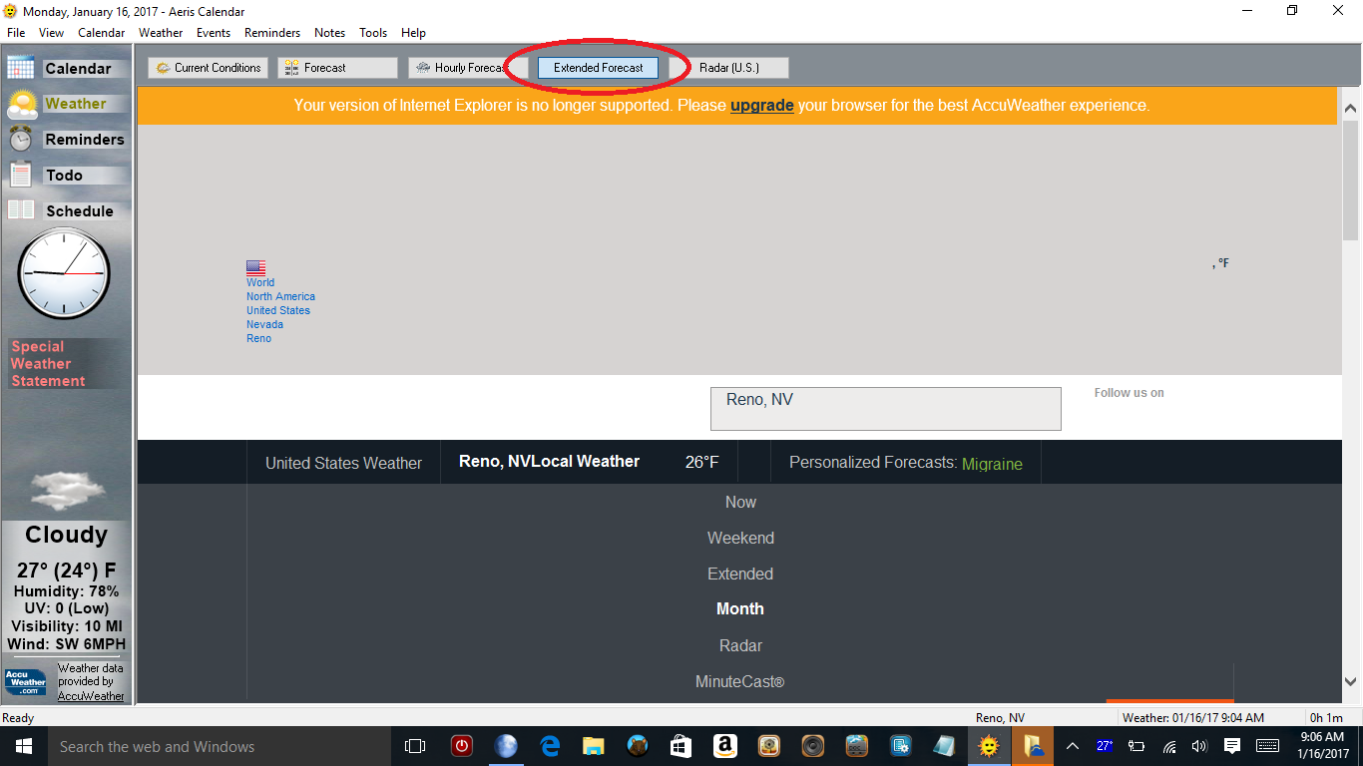Open the Reminders menu in the menu bar
Screen dimensions: 1363x766
point(272,33)
